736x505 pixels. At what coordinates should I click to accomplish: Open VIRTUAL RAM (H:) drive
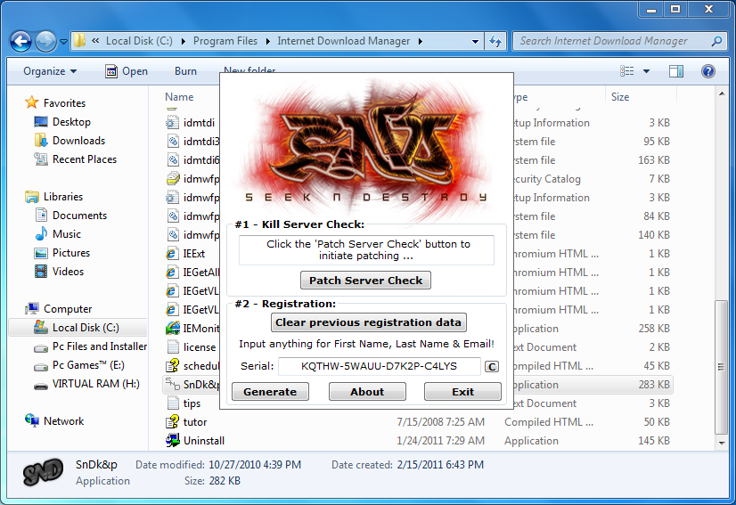(x=86, y=384)
